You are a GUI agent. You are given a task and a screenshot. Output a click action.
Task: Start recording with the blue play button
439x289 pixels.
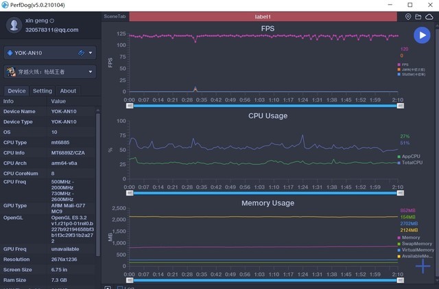coord(422,35)
